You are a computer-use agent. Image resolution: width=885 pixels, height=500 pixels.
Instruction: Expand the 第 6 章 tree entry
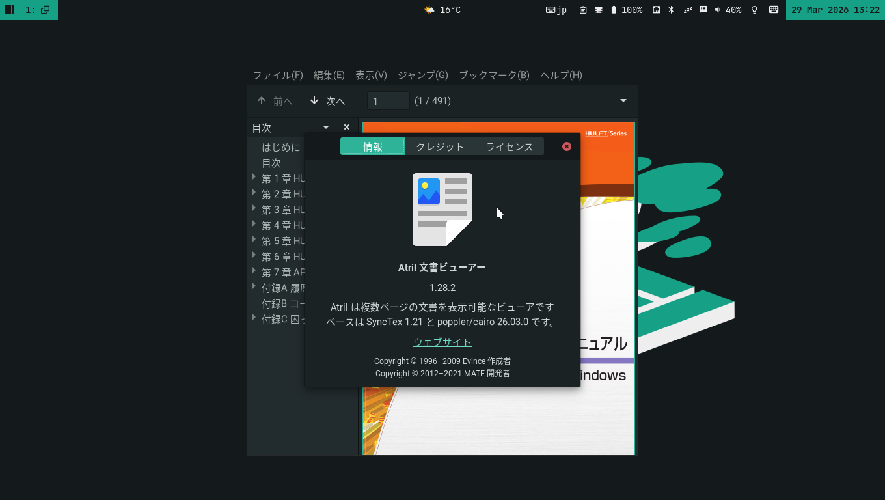[x=254, y=255]
